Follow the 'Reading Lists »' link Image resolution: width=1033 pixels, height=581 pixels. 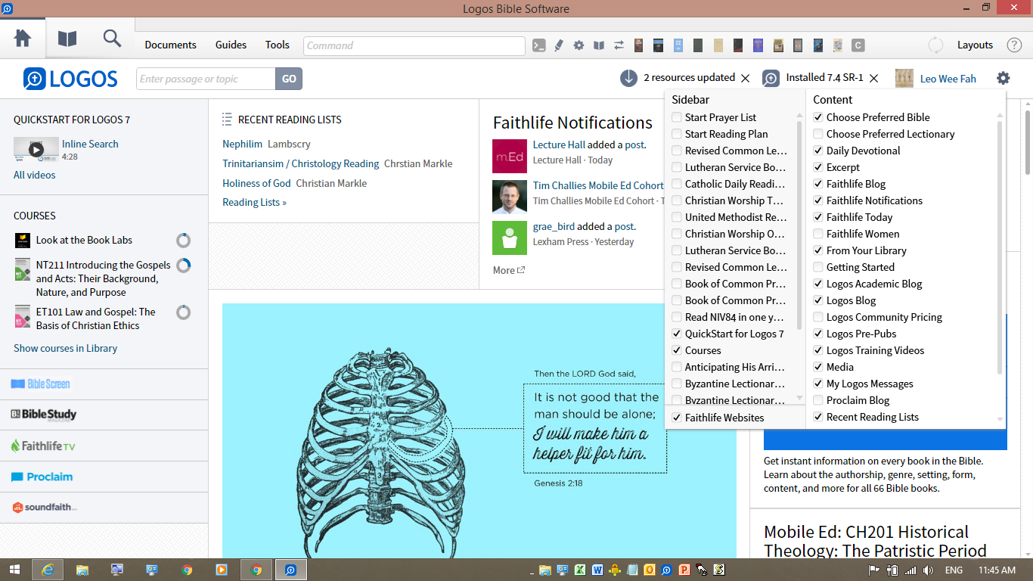tap(254, 202)
